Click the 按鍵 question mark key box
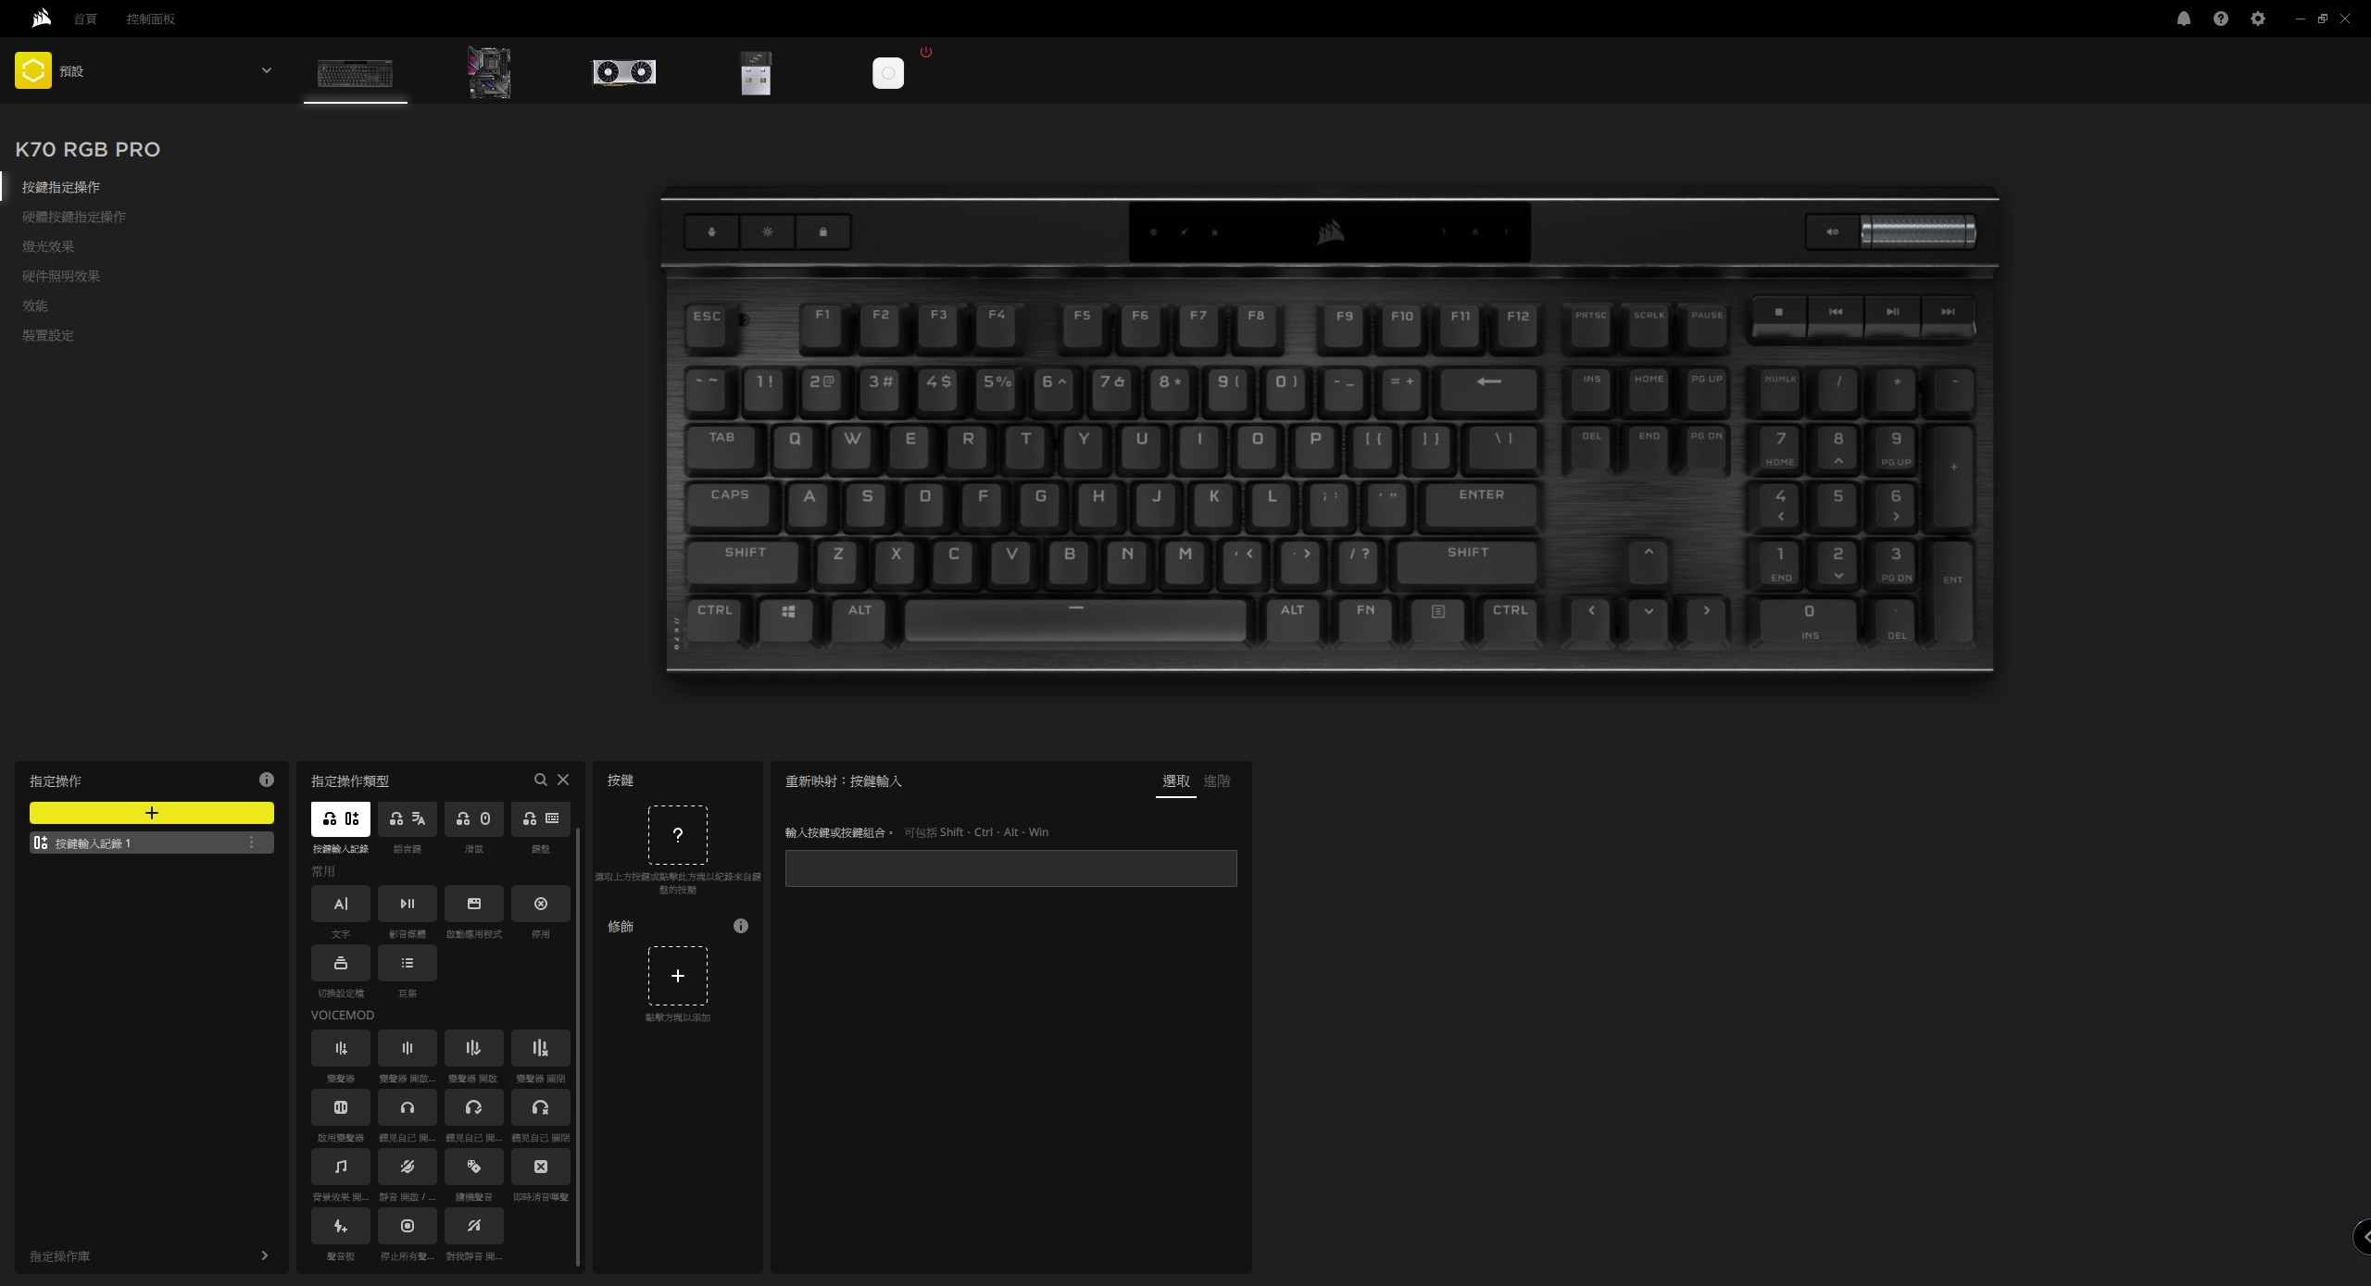 point(677,835)
